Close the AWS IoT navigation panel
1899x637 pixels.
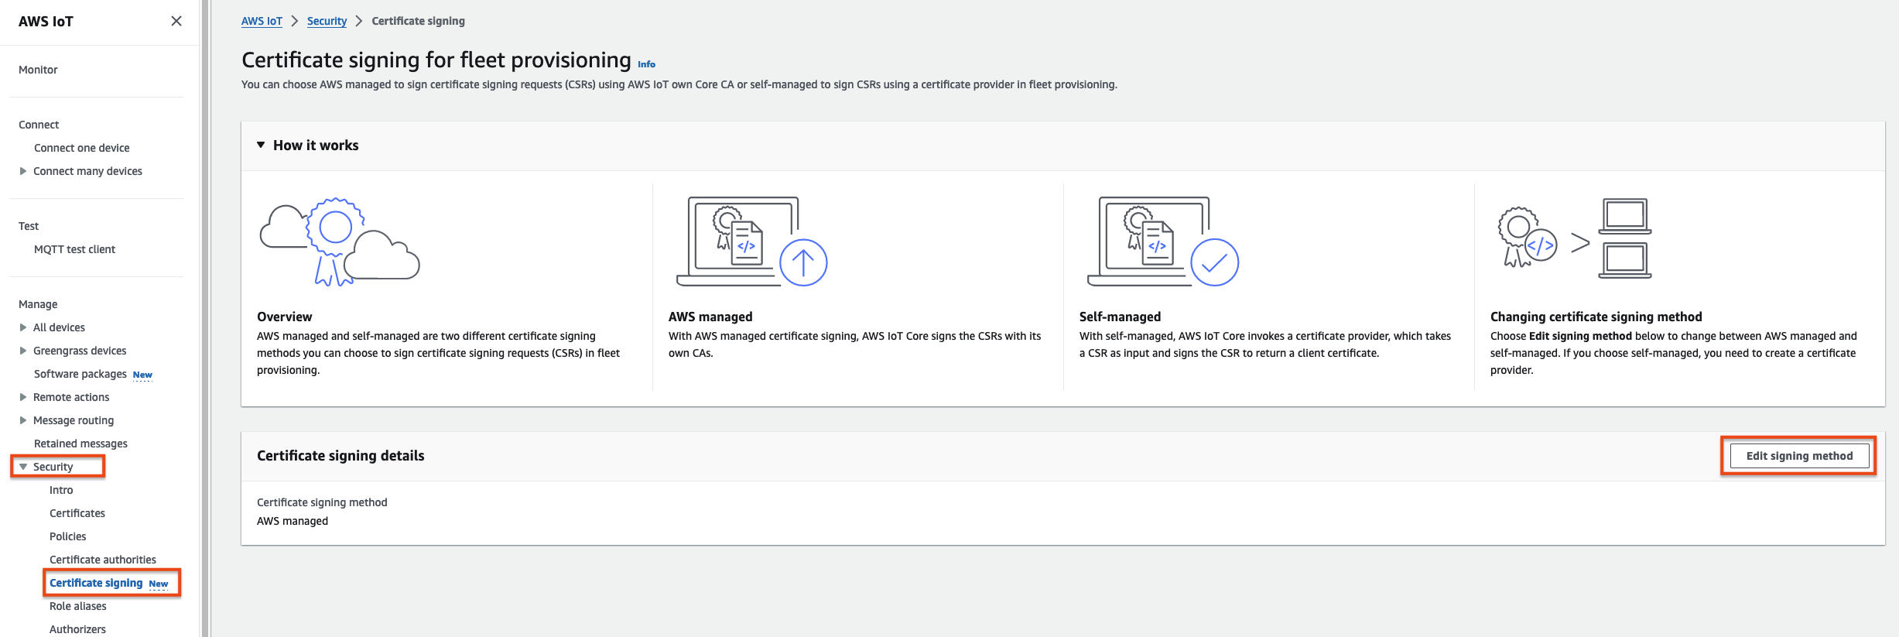(176, 21)
